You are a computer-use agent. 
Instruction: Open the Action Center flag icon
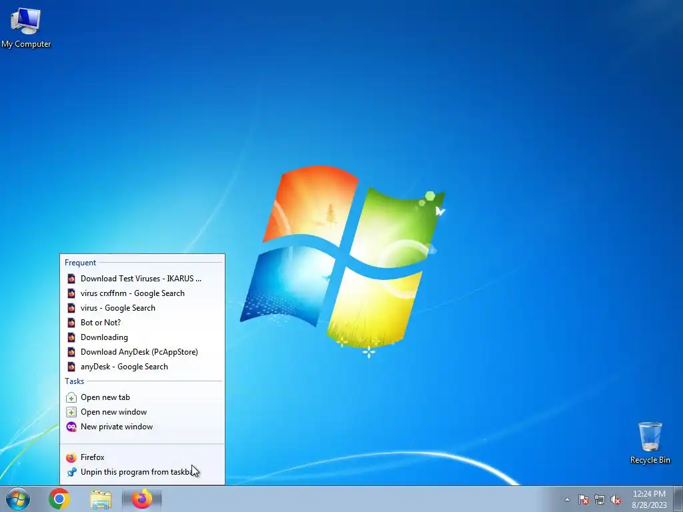584,499
